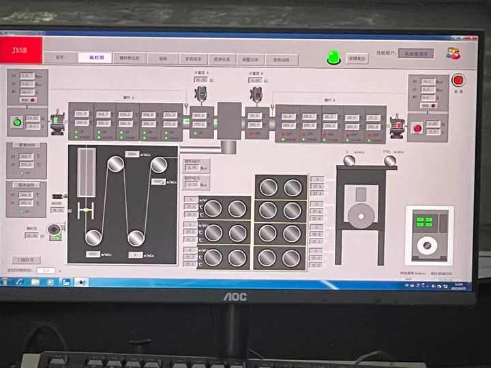Click the green alarm beacon light
The height and width of the screenshot is (368, 491).
coord(333,57)
